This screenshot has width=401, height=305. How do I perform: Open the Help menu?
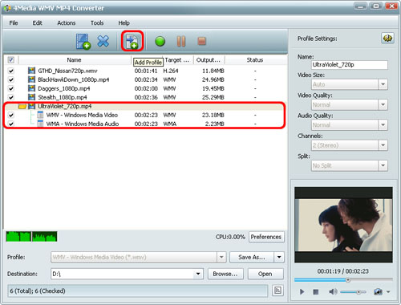coord(124,23)
